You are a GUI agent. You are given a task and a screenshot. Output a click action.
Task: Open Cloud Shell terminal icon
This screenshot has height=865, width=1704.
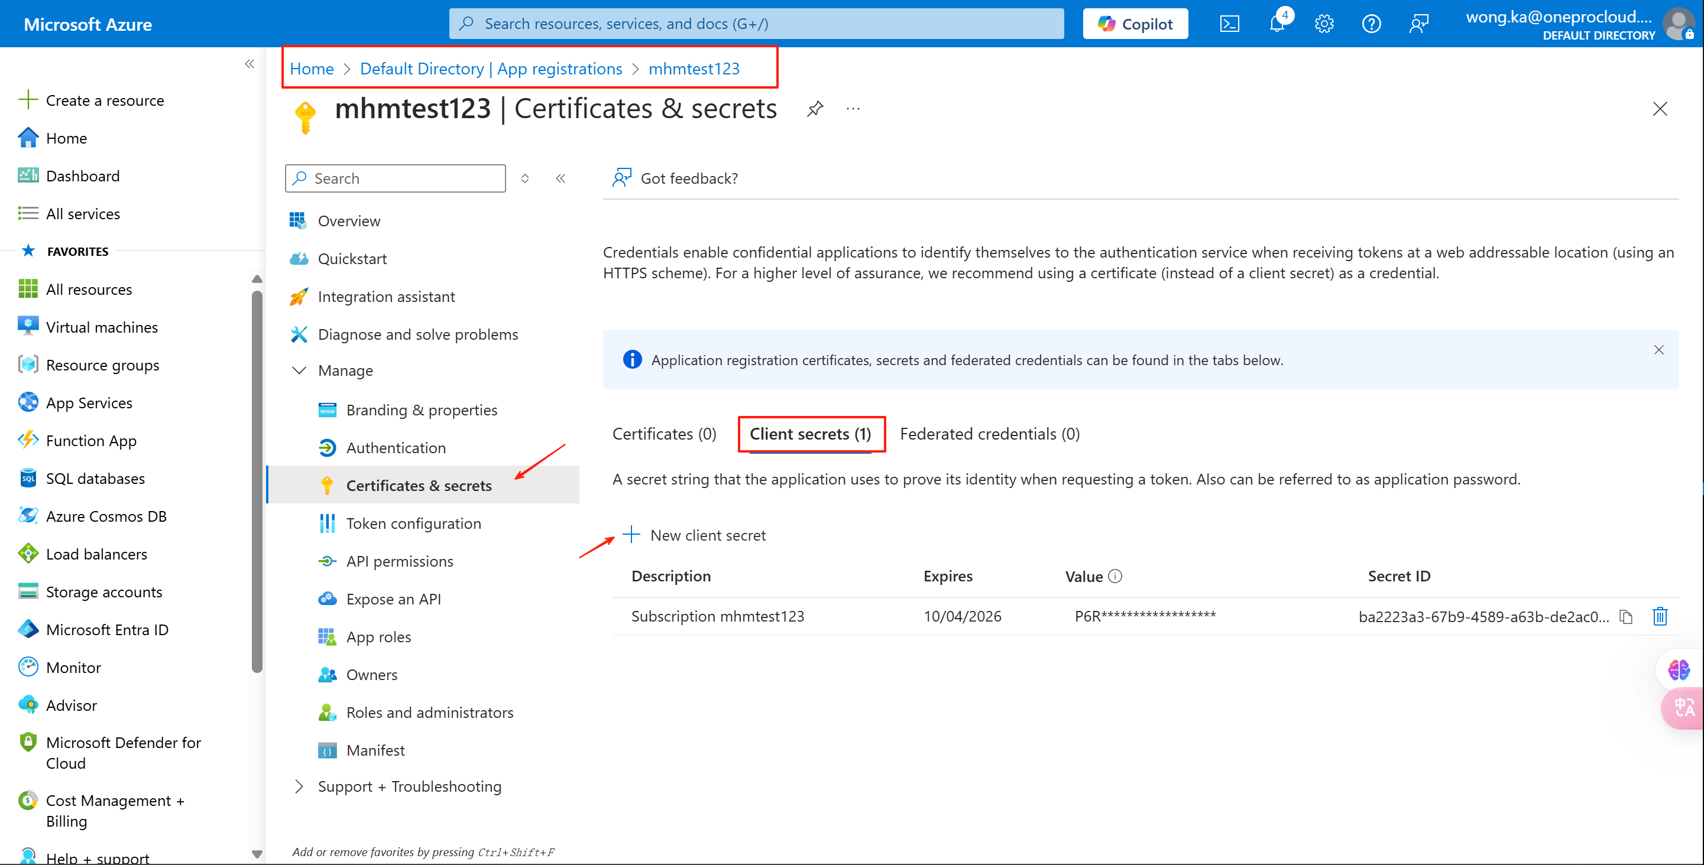(1229, 24)
